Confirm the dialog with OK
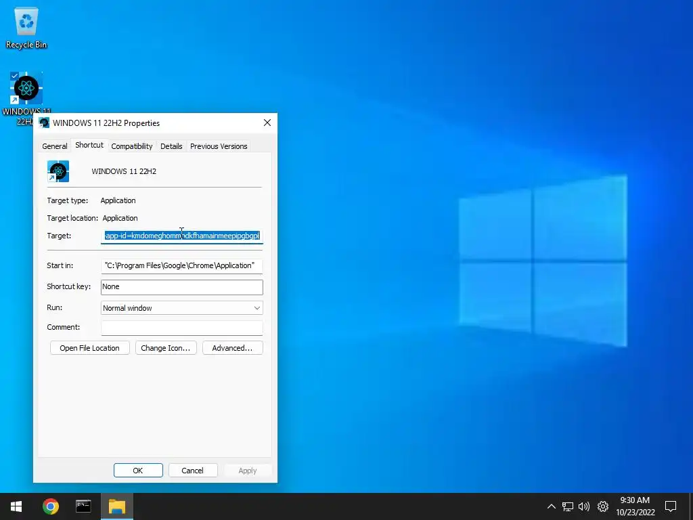The height and width of the screenshot is (520, 693). pos(138,471)
